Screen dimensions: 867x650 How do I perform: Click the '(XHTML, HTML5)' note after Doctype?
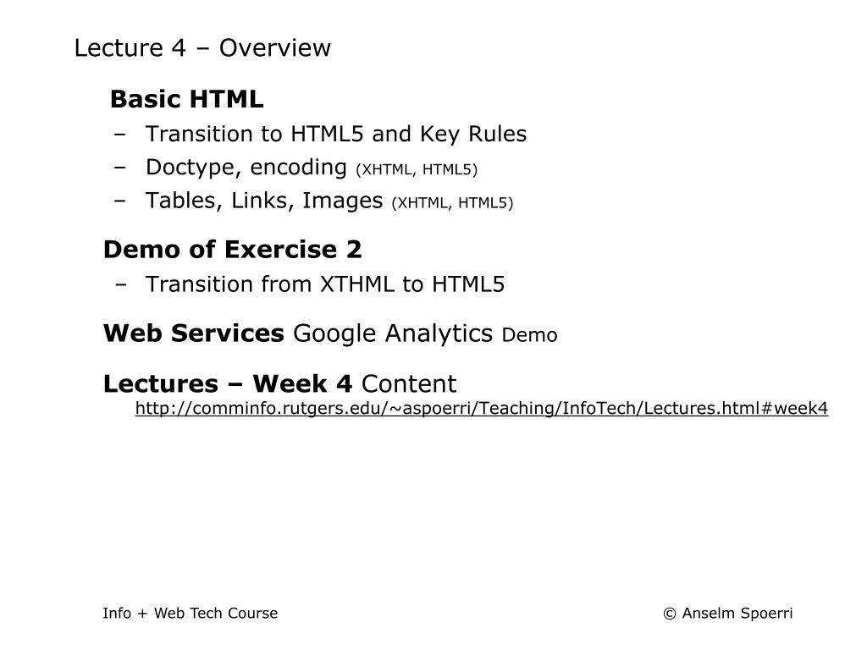417,169
